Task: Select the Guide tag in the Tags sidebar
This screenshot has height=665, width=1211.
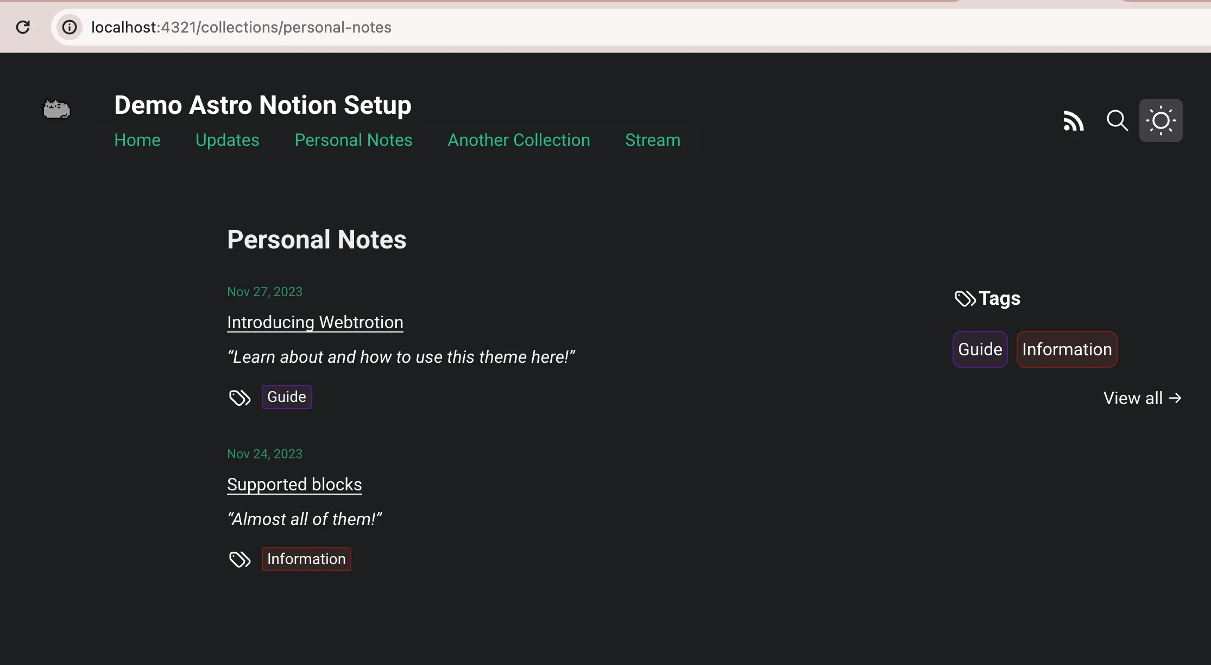Action: pyautogui.click(x=980, y=349)
